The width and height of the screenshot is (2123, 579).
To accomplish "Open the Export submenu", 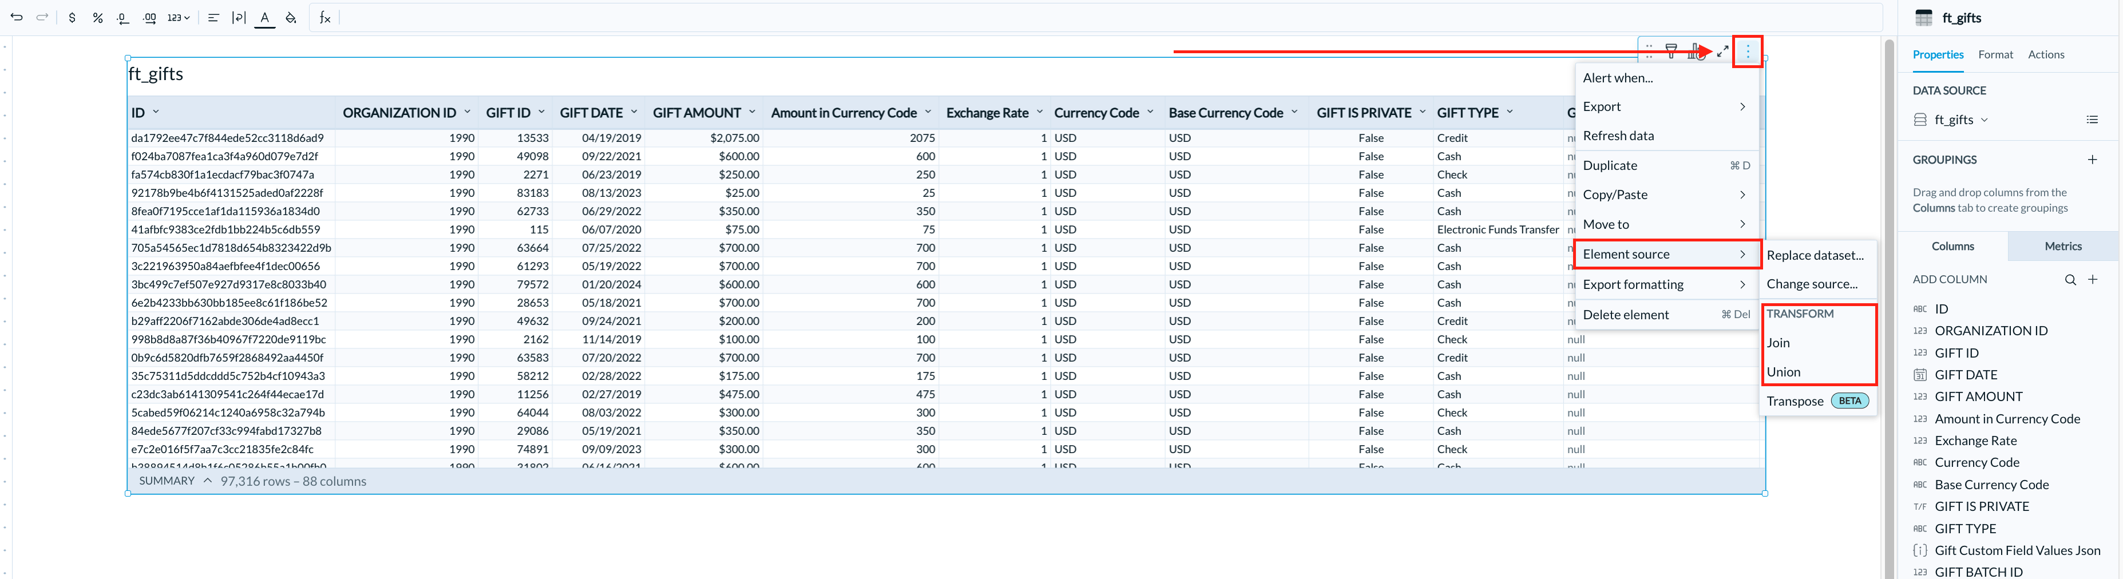I will 1666,106.
